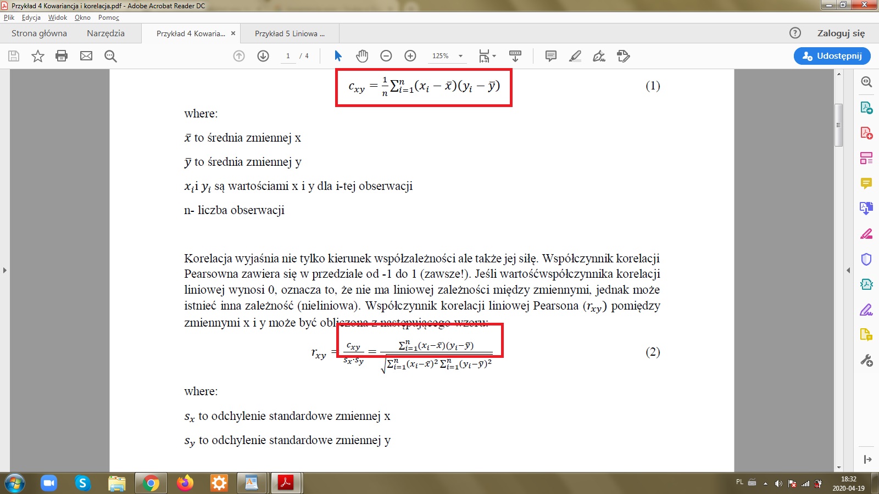Open the translate/combine files sidebar tool
Screen dimensions: 879x494
click(x=866, y=208)
